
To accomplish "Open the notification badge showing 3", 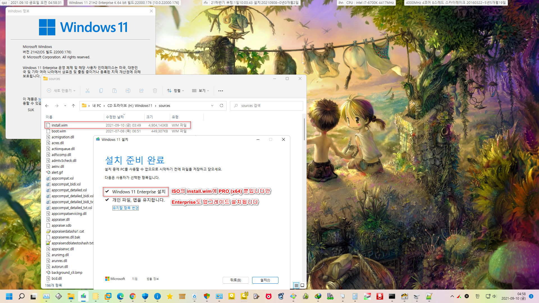I will pos(531,296).
